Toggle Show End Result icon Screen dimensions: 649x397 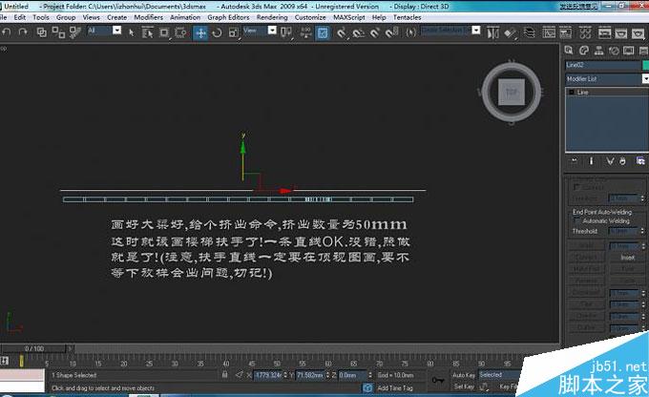click(x=591, y=161)
